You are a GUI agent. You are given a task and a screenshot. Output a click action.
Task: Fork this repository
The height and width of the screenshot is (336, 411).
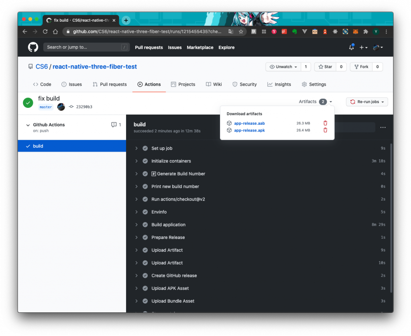pos(361,67)
